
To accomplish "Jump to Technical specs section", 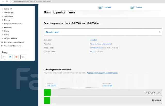I will pos(9,13).
